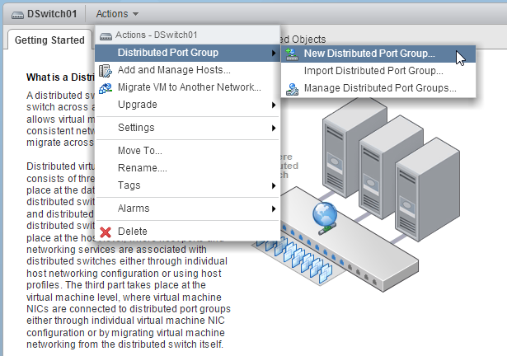
Task: Choose Move To... from the Actions menu
Action: pos(140,151)
